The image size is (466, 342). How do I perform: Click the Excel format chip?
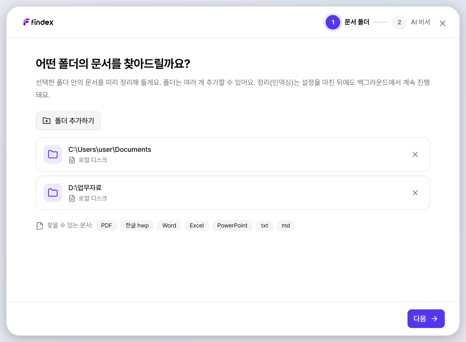tap(197, 226)
